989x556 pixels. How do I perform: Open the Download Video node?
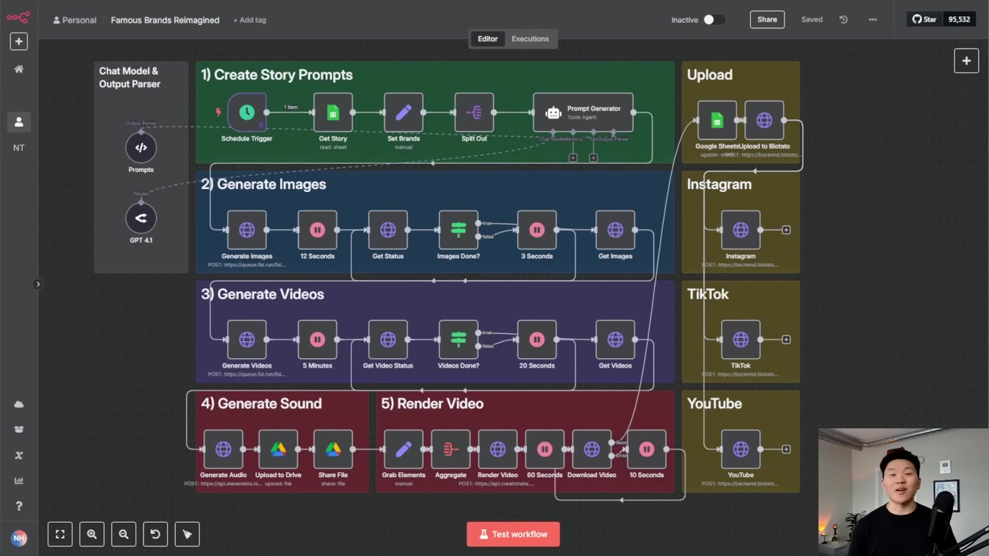[592, 449]
